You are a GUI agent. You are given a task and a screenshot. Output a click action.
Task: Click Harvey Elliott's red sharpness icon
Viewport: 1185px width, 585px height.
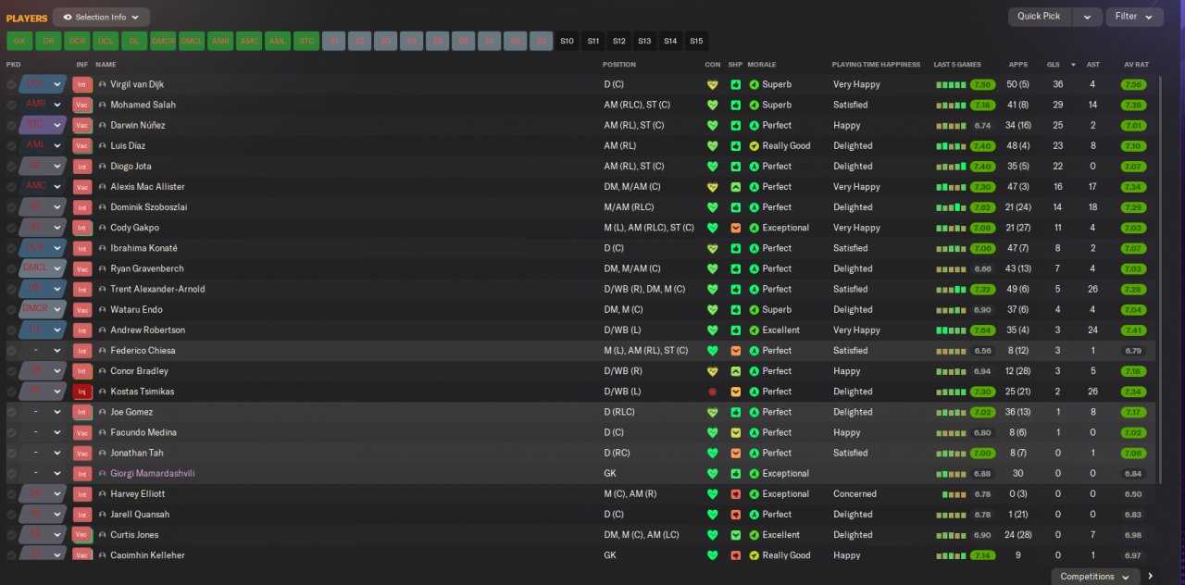click(x=736, y=494)
